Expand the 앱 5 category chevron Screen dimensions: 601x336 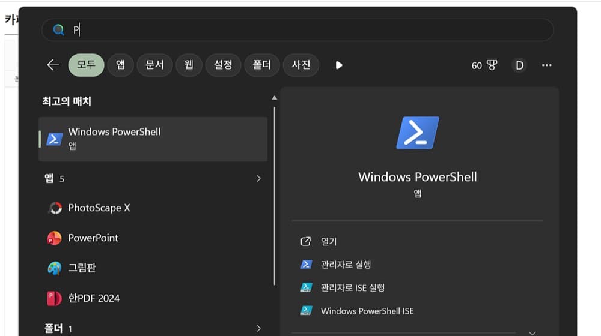pos(258,179)
